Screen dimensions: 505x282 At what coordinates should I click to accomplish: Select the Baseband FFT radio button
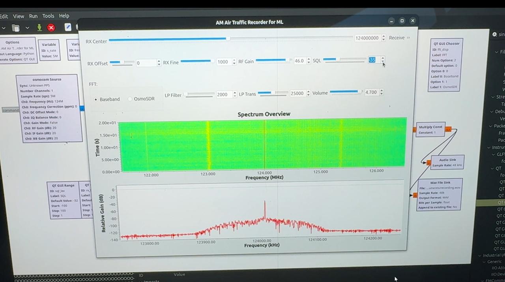click(x=107, y=99)
